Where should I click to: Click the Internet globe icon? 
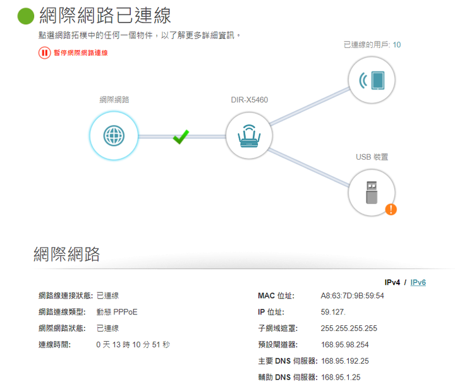tap(114, 136)
